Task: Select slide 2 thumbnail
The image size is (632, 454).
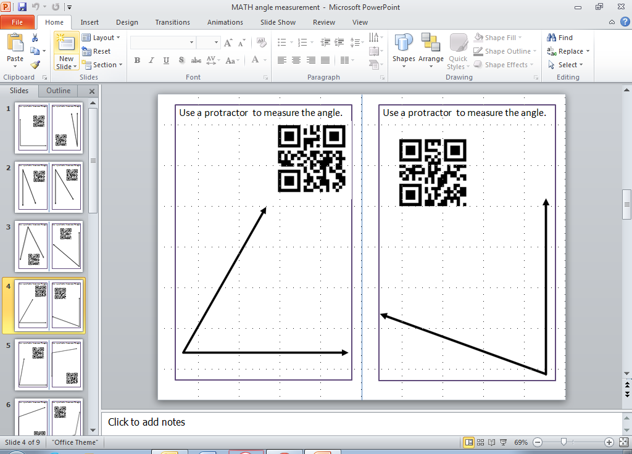Action: pos(49,188)
